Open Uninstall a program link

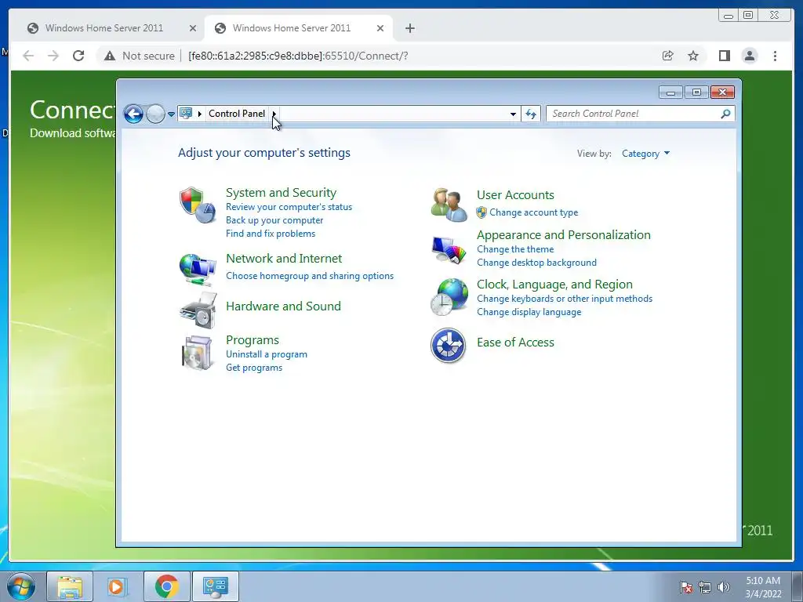267,354
